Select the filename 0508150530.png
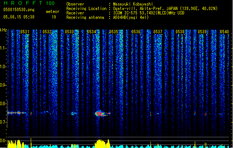 click(19, 10)
